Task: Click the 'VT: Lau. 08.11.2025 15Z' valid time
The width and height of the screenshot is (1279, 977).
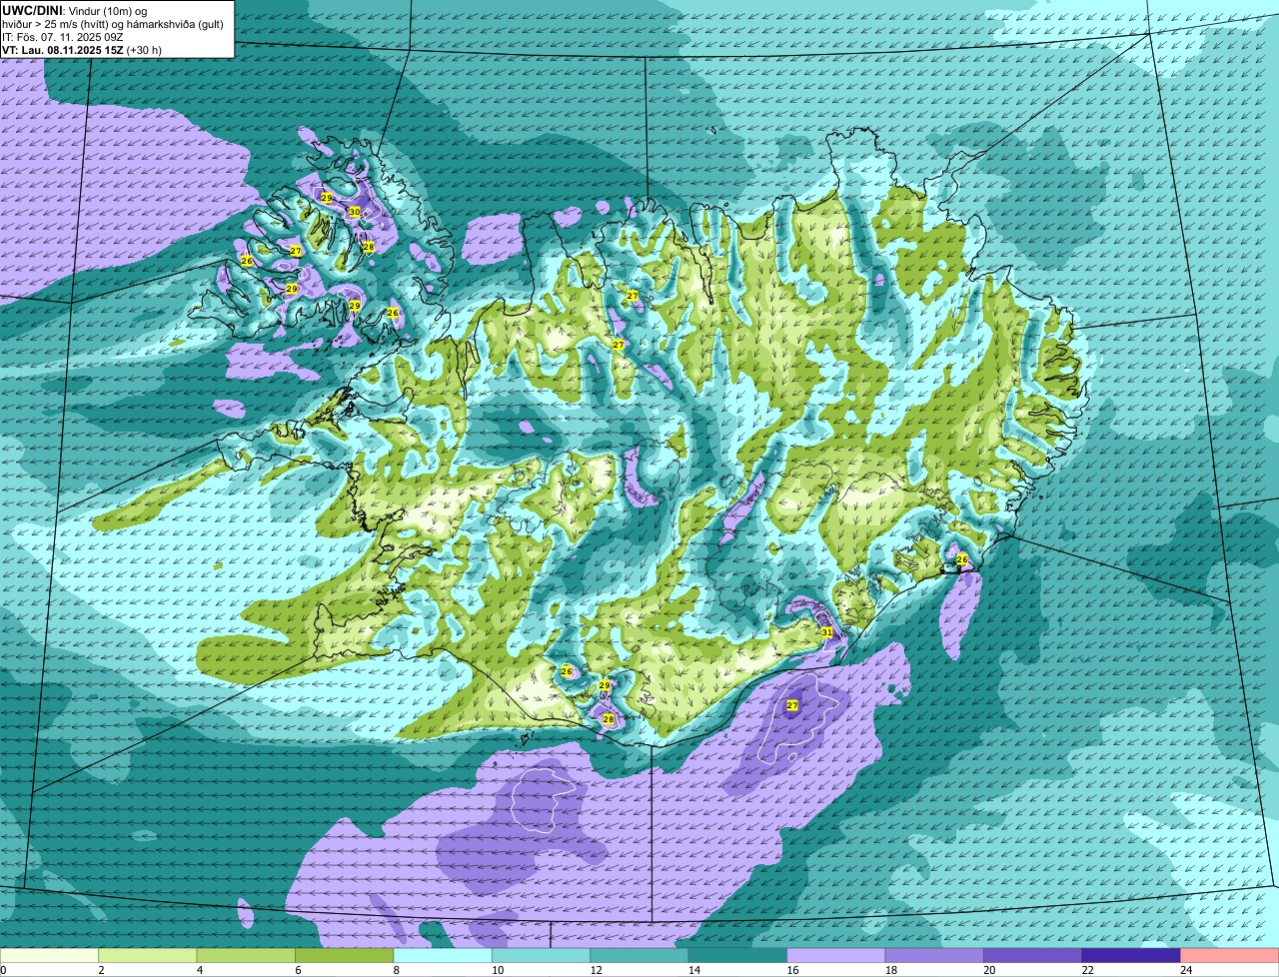Action: click(x=62, y=50)
